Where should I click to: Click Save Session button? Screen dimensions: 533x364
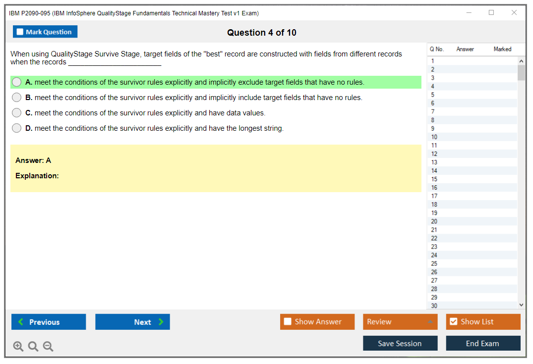pos(400,344)
